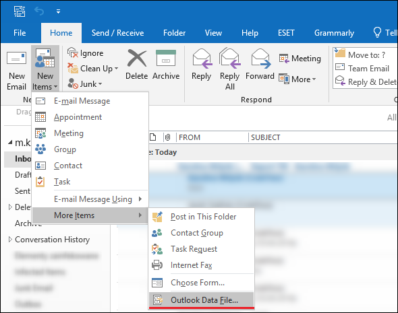Choose E-mail Message from the menu

coord(90,101)
